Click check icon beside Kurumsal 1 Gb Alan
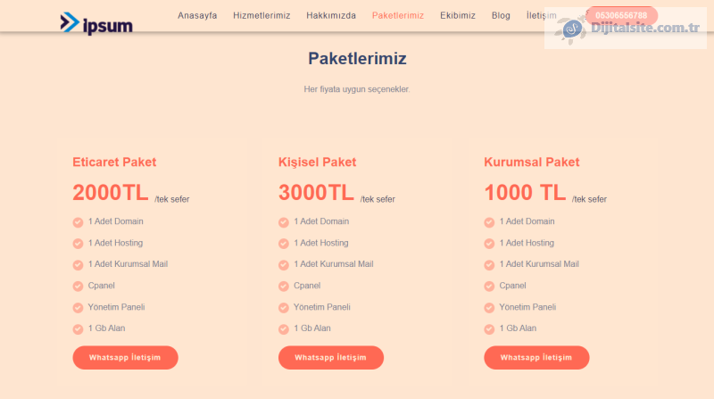The height and width of the screenshot is (399, 714). click(489, 329)
